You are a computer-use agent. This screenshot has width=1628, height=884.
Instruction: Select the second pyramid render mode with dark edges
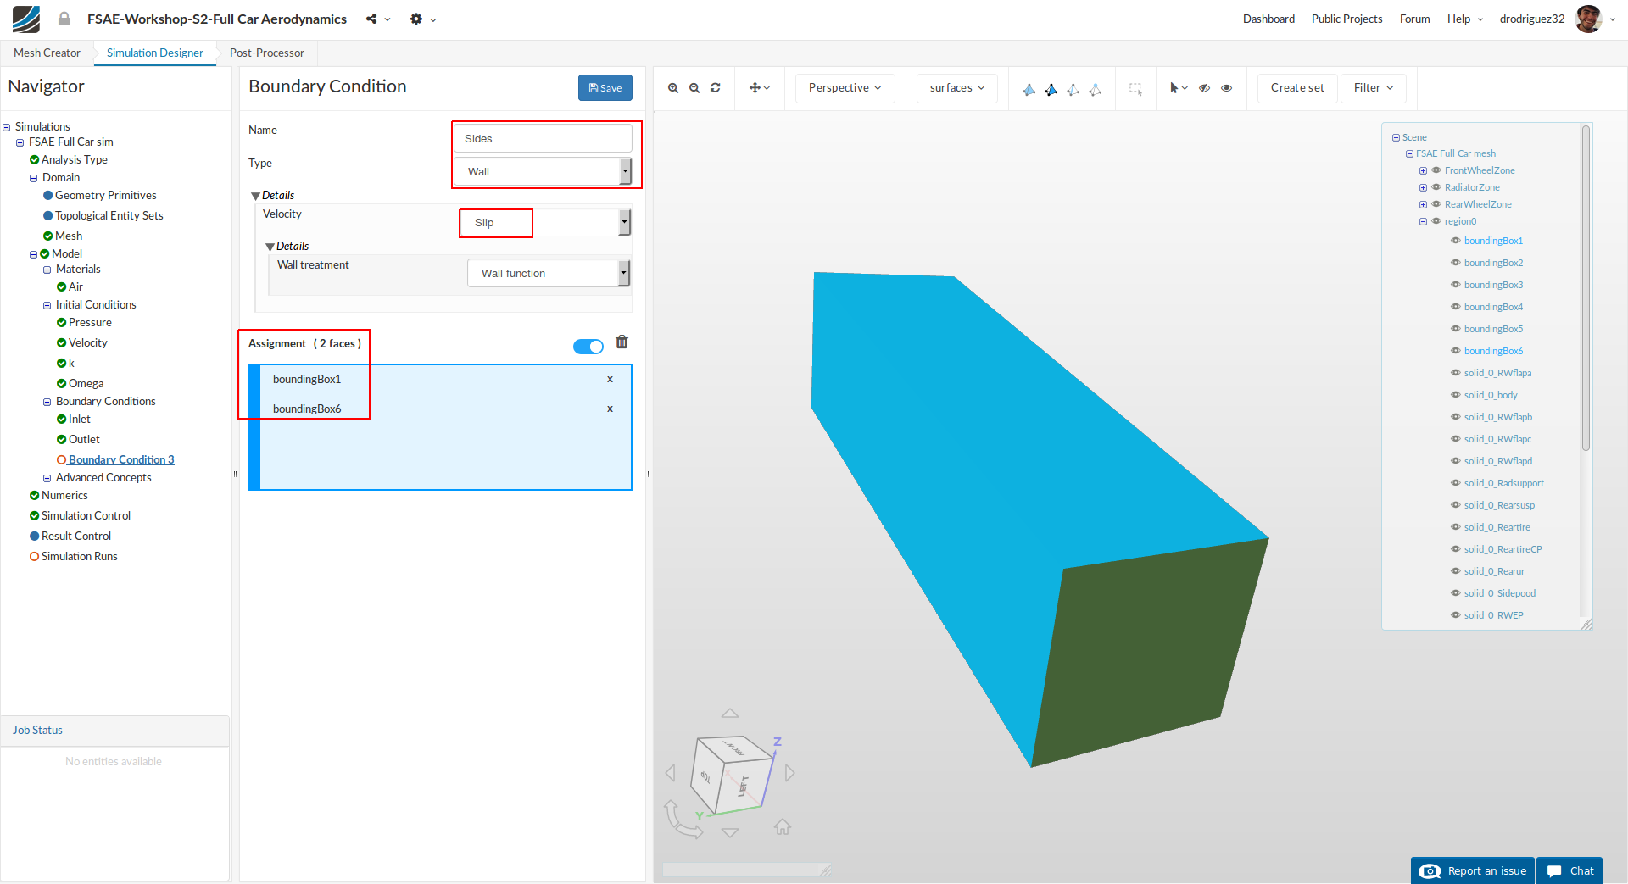tap(1051, 89)
